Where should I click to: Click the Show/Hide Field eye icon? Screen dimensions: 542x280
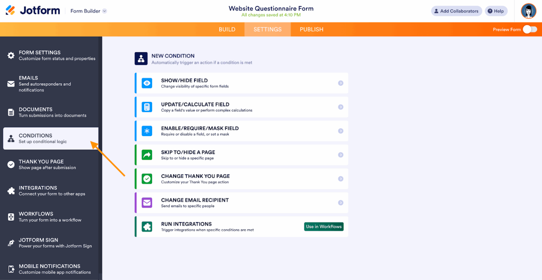tap(147, 83)
